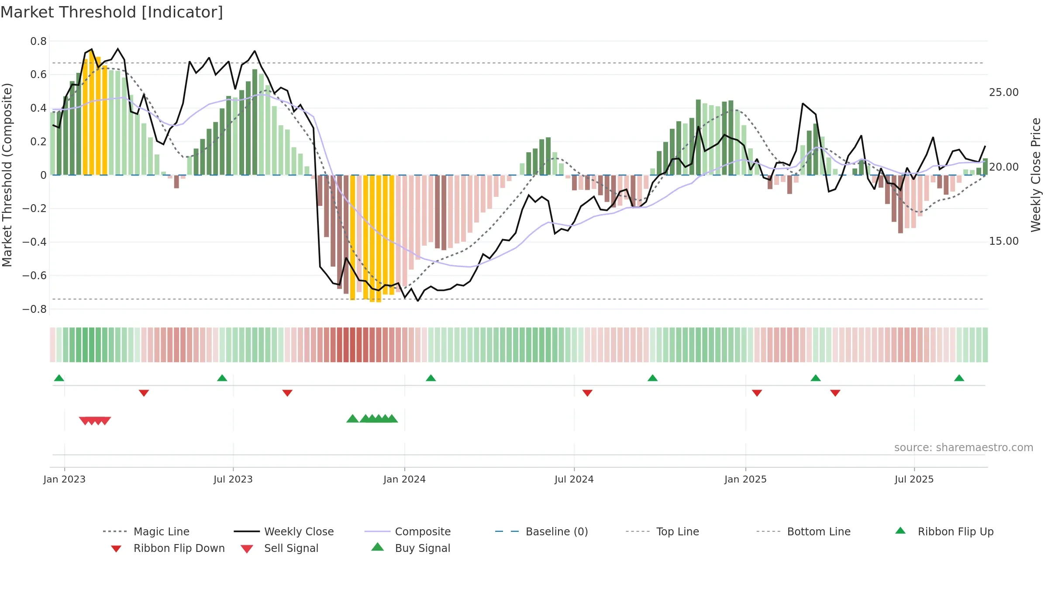Toggle the Weekly Close legend entry
1048x589 pixels.
[x=284, y=531]
